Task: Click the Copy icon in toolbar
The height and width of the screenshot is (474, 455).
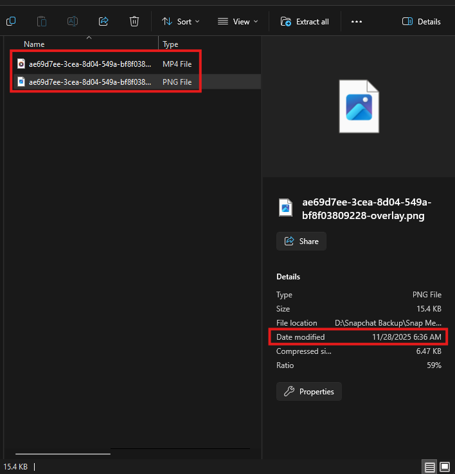Action: (x=11, y=21)
